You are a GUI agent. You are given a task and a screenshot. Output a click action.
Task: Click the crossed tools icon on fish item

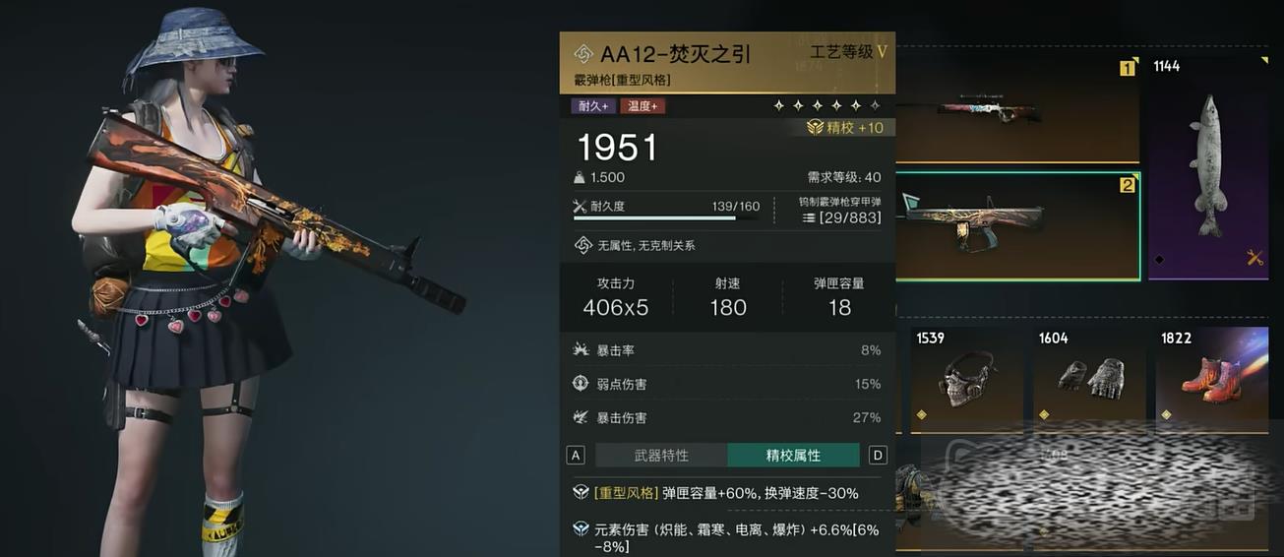point(1254,258)
